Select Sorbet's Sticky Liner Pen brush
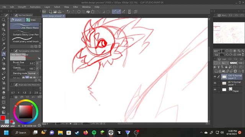Viewport: 245px width, 137px height. pos(24,33)
